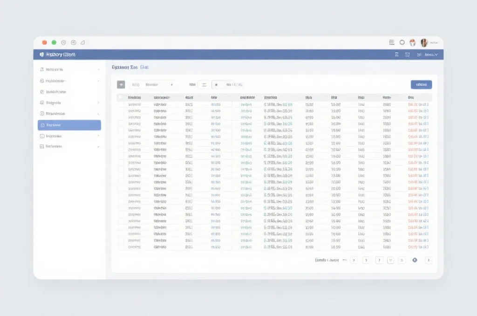Click the blue button at the table's top right
Viewport: 477px width, 316px height.
[421, 85]
